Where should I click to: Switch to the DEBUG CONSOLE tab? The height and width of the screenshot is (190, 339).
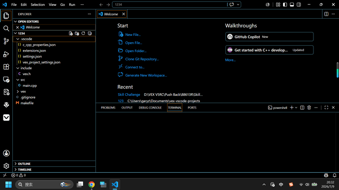pos(150,108)
